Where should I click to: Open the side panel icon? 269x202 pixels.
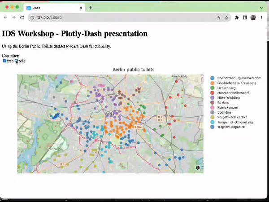tap(245, 18)
